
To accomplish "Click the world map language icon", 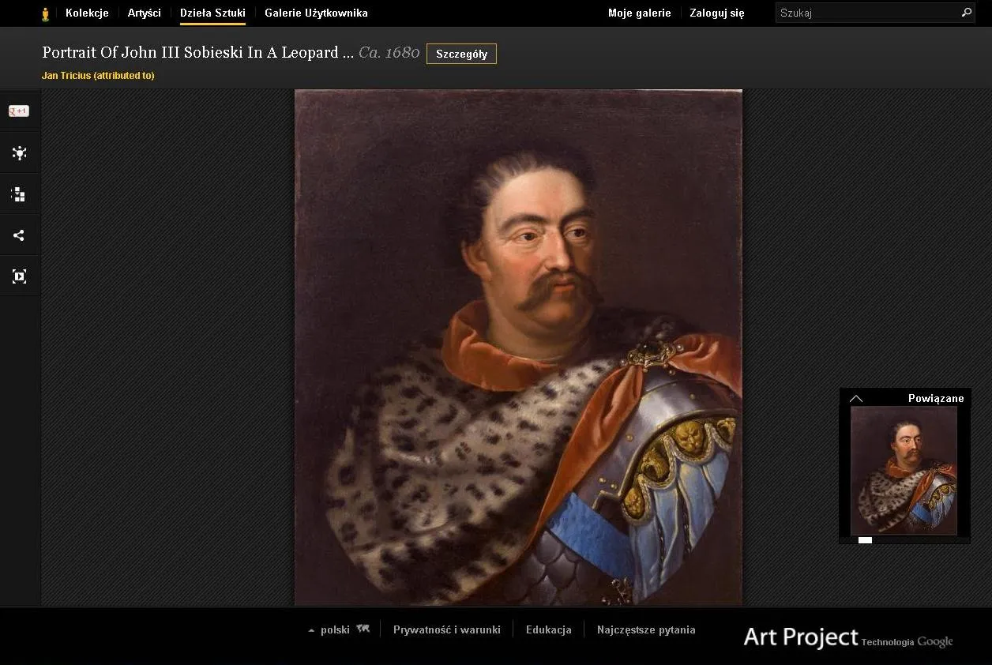I will tap(363, 629).
